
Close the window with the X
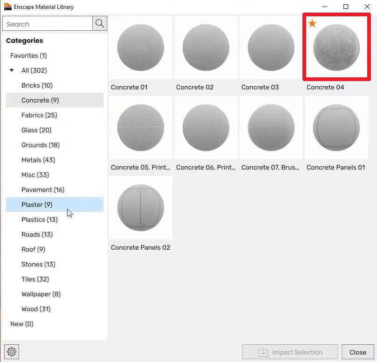[367, 7]
